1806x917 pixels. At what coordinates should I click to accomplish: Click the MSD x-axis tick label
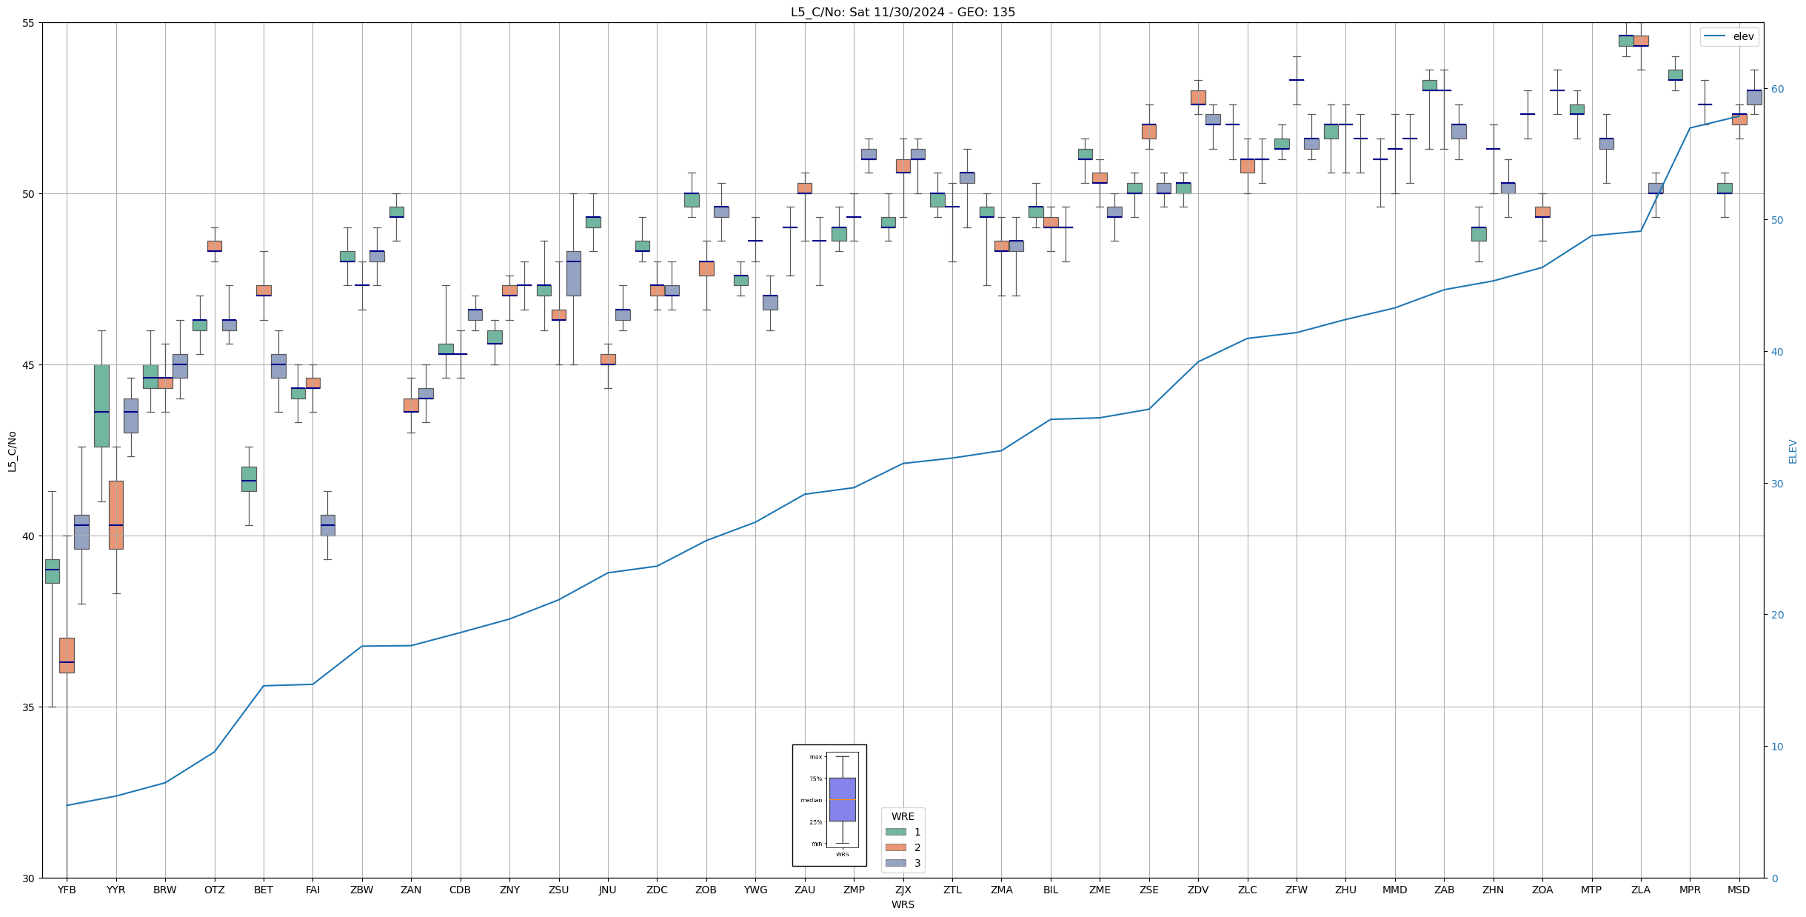click(x=1739, y=890)
